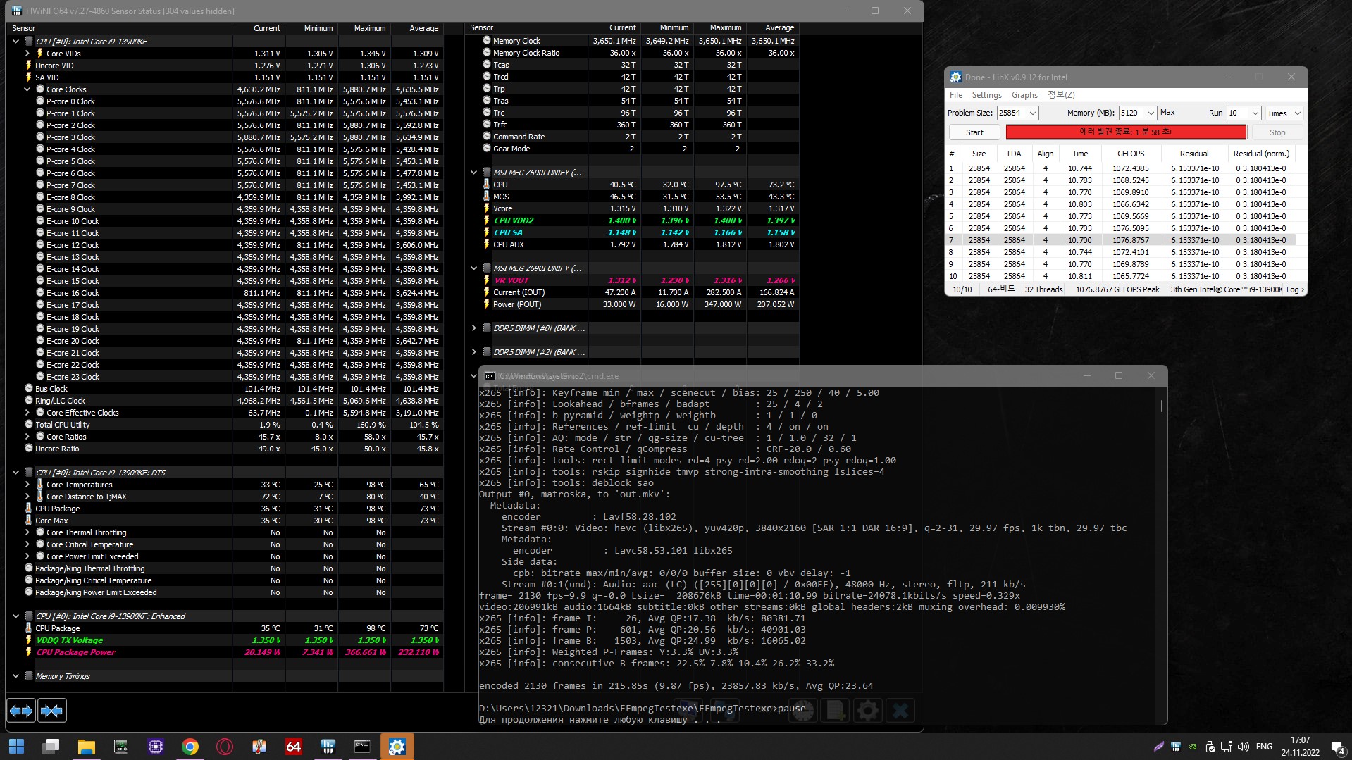Click the LDA column header in LinX

(x=1014, y=154)
